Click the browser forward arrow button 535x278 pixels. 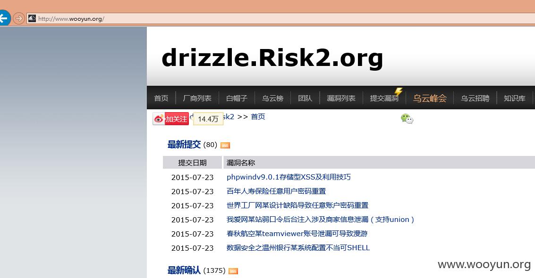click(19, 18)
